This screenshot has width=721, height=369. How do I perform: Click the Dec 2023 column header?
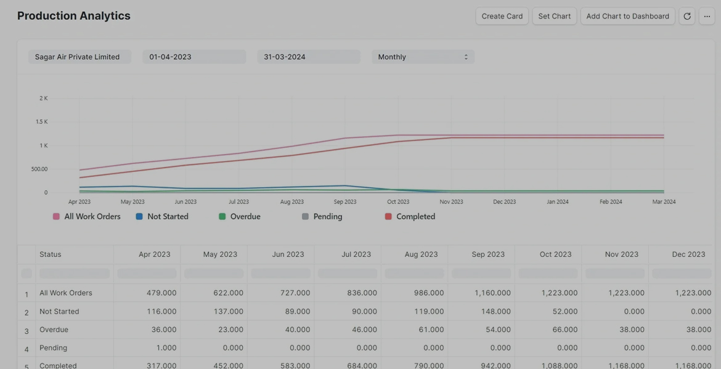pyautogui.click(x=688, y=254)
